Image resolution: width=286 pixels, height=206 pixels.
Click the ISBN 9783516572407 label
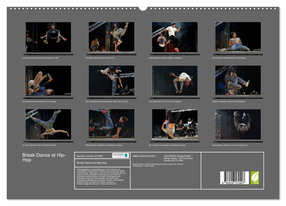point(144,156)
